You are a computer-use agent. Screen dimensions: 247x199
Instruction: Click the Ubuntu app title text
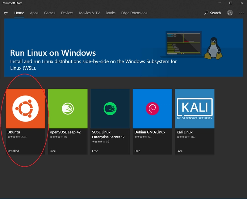[14, 132]
